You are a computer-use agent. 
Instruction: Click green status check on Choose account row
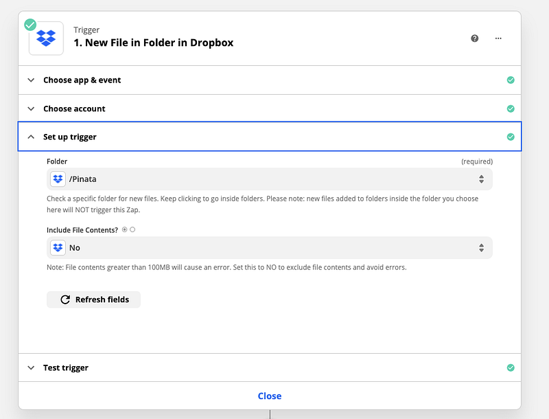(x=510, y=109)
